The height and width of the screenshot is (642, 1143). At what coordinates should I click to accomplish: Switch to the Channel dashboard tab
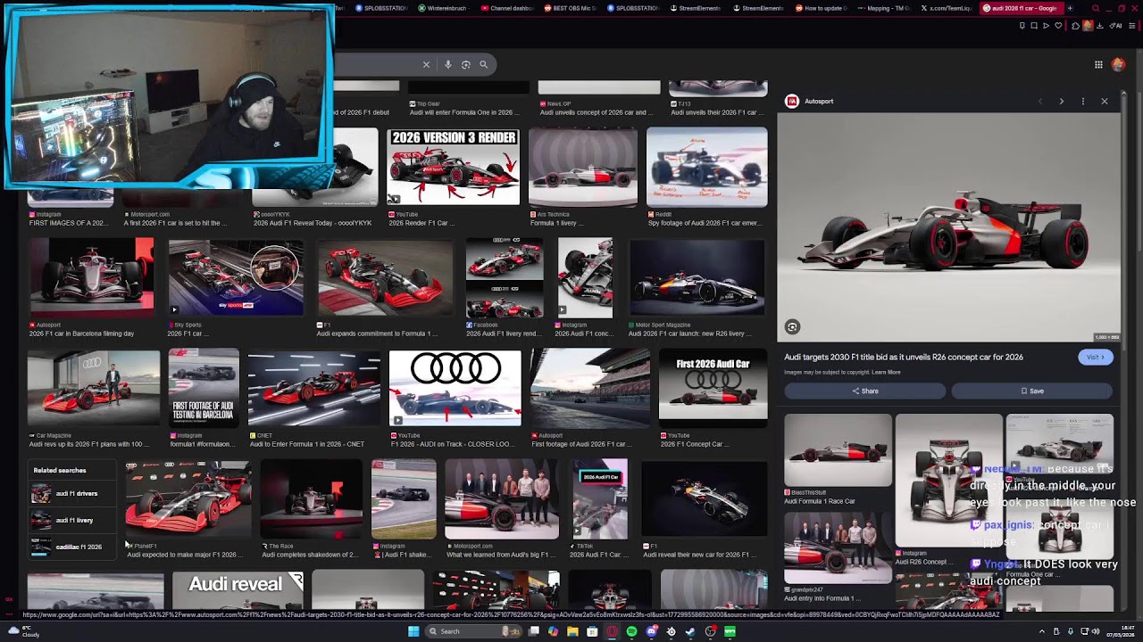point(507,8)
